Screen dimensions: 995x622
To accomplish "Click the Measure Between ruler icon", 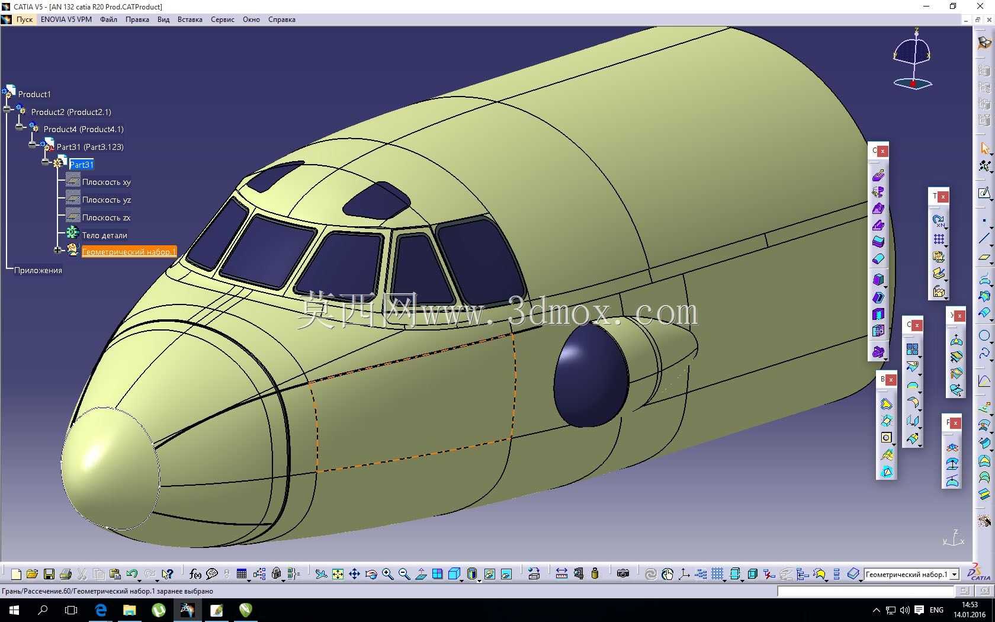I will pos(561,574).
